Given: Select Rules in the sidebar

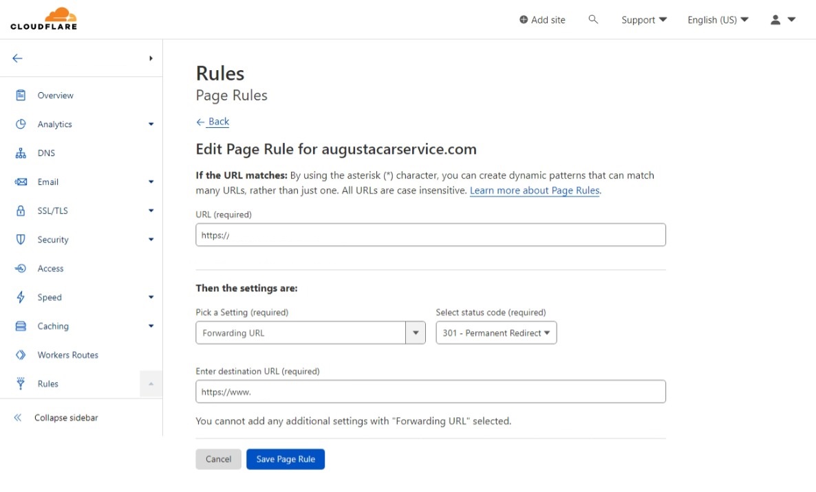Looking at the screenshot, I should [x=48, y=384].
